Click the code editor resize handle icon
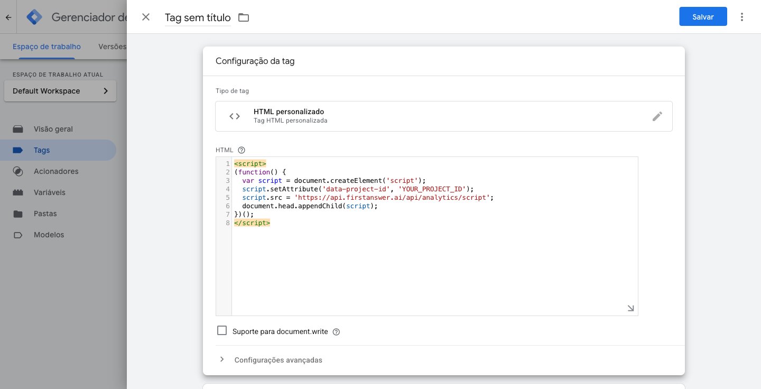The height and width of the screenshot is (389, 761). 630,308
